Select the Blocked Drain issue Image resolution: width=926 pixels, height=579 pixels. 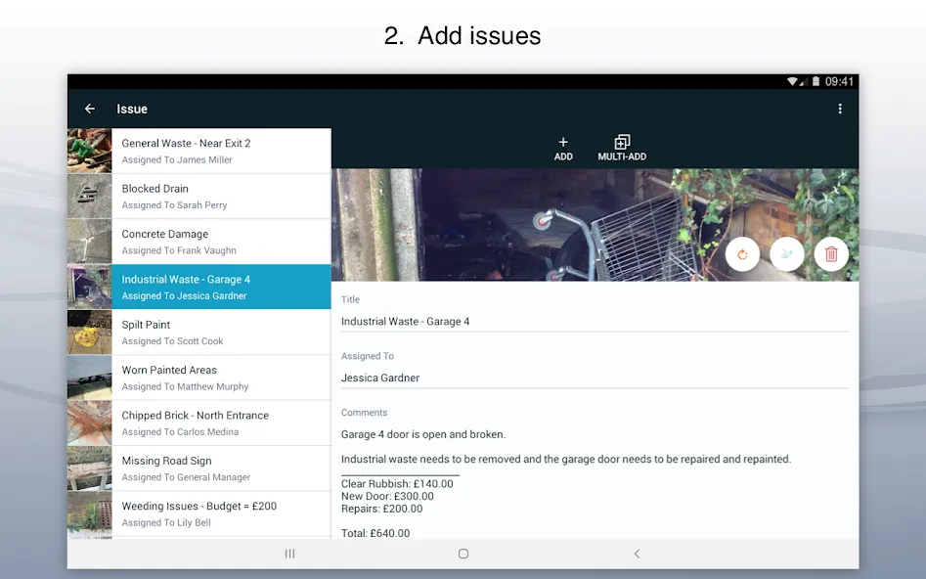coord(199,197)
